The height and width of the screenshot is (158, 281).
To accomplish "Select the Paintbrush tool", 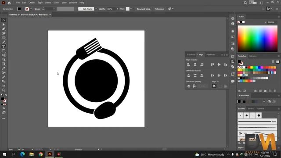I will pyautogui.click(x=4, y=42).
